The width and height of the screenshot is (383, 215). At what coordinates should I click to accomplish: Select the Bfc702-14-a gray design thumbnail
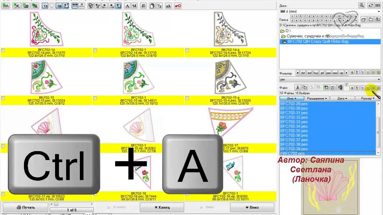click(x=230, y=29)
